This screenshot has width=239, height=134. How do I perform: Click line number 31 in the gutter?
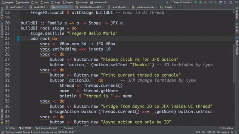7,80
